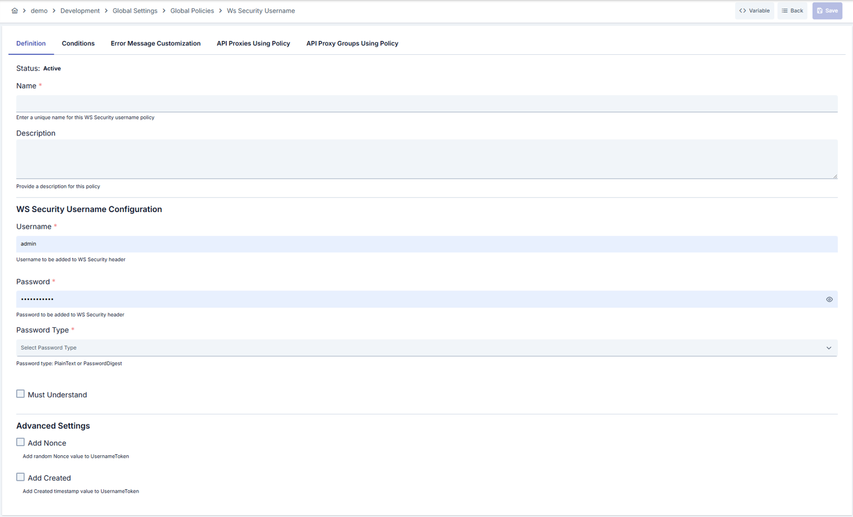Screen dimensions: 853x517
Task: Navigate to Global Settings breadcrumb
Action: pyautogui.click(x=135, y=10)
